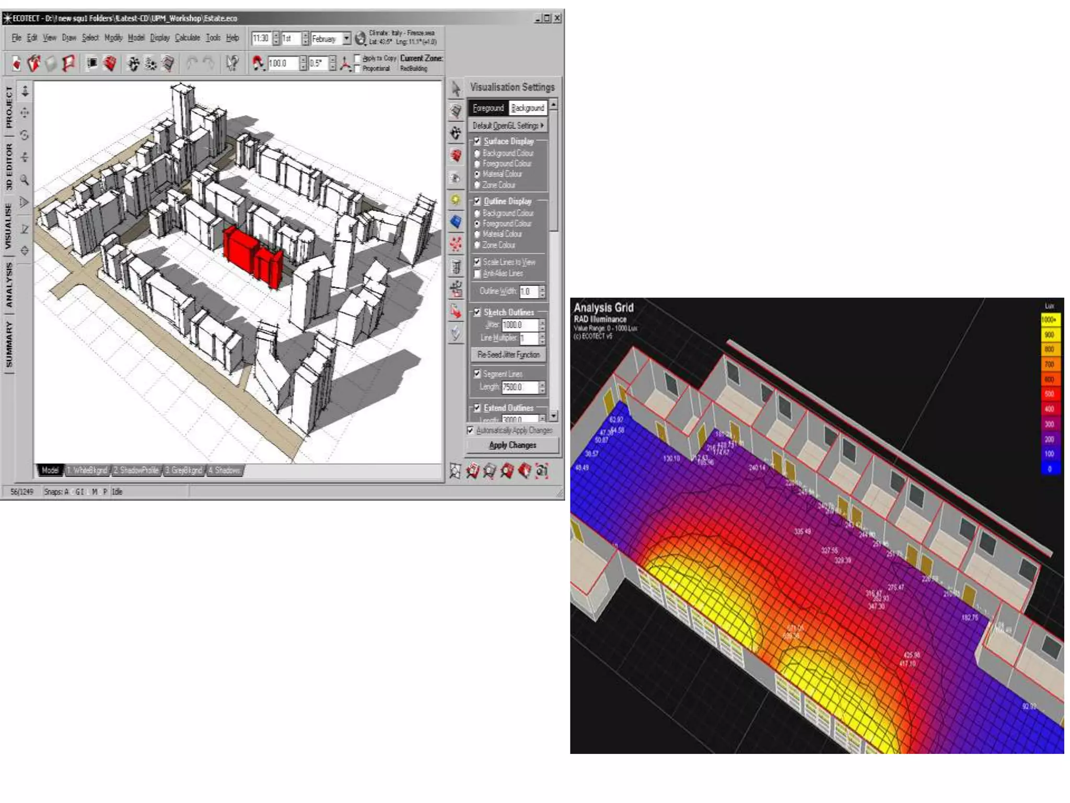Click the magnifier zoom icon on left strip
The width and height of the screenshot is (1070, 803).
click(25, 180)
